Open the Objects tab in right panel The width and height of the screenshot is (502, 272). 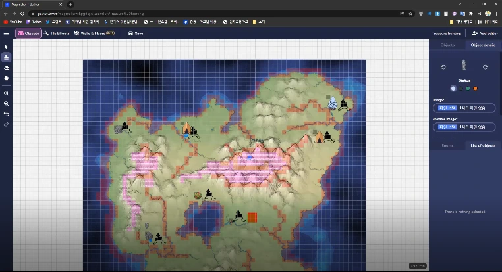coord(447,45)
